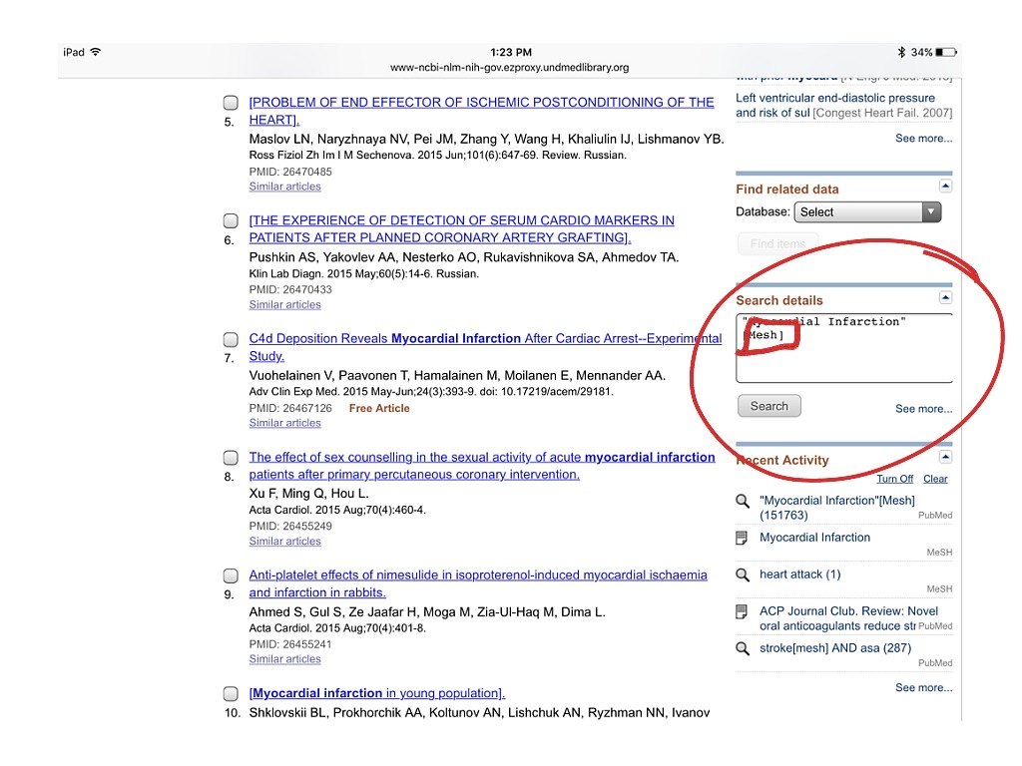Tap the Bluetooth status icon
1022x766 pixels.
coord(901,52)
